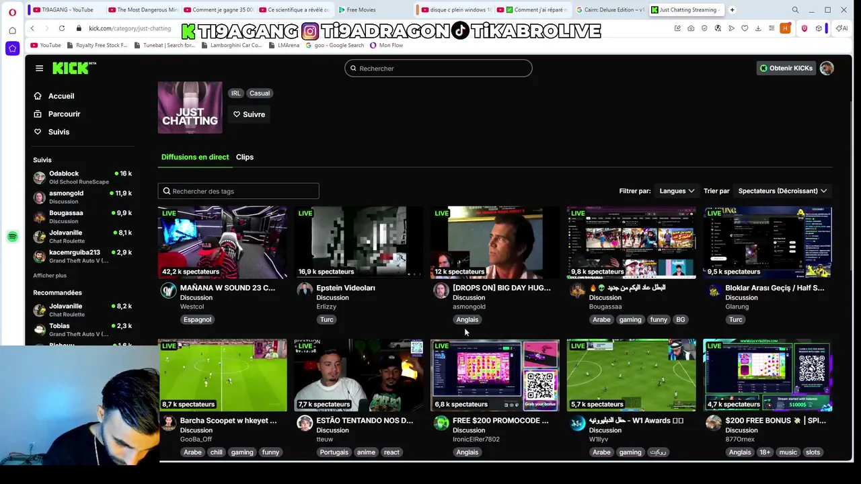Click W1llyv channel avatar

[577, 423]
